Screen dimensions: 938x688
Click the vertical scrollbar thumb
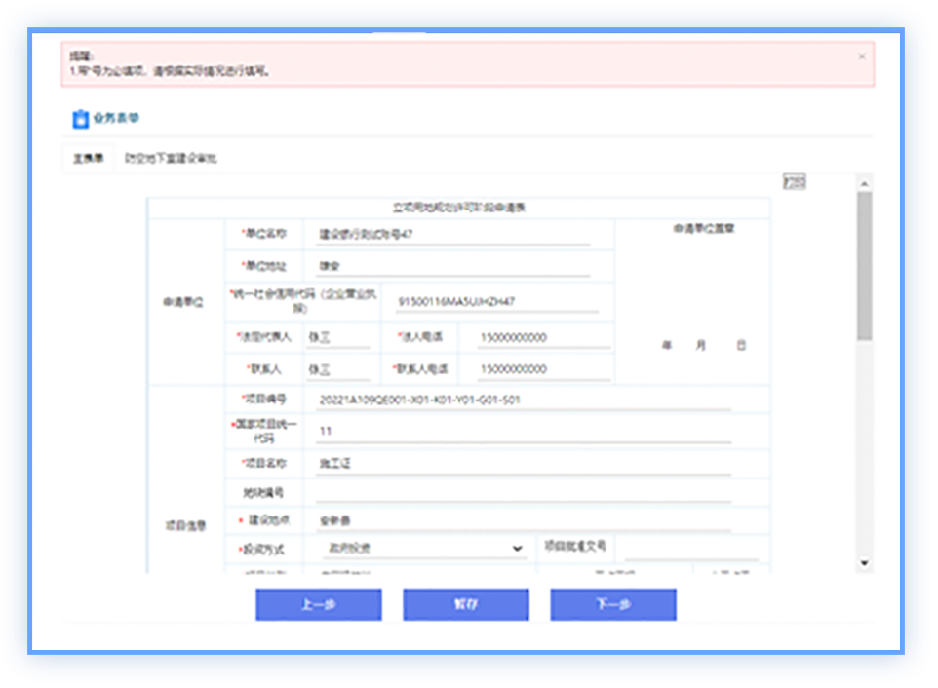pos(864,263)
